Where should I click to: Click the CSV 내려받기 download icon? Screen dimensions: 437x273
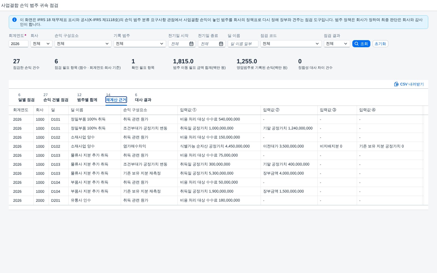pos(396,84)
